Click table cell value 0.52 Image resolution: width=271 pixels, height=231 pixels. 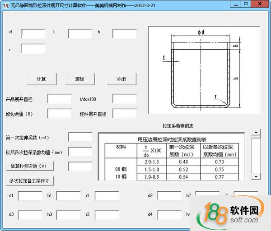tap(183, 170)
